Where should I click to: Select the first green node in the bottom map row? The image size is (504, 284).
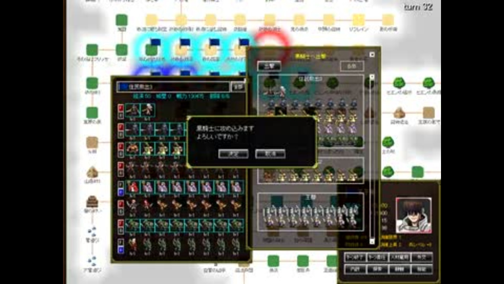pyautogui.click(x=273, y=261)
